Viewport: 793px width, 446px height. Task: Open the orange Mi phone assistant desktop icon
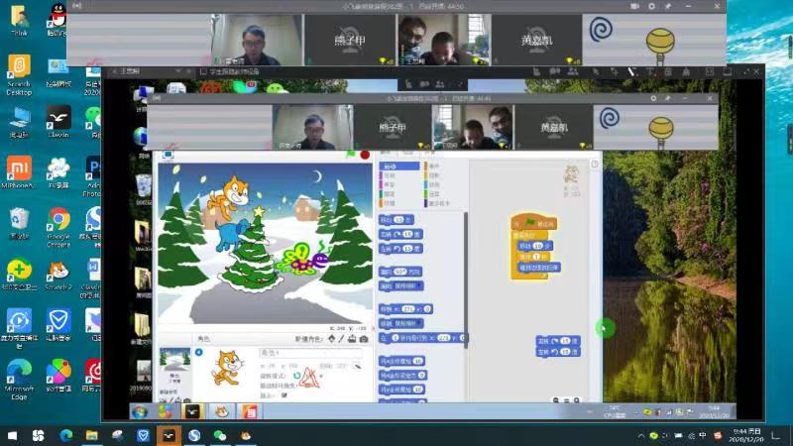[x=19, y=171]
